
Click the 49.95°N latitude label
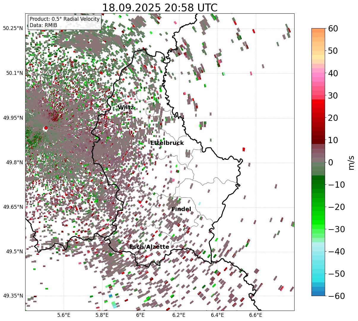(x=13, y=118)
